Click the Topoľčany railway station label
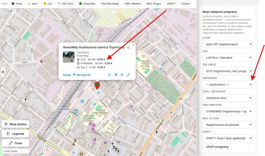This screenshot has height=156, width=265. [64, 109]
